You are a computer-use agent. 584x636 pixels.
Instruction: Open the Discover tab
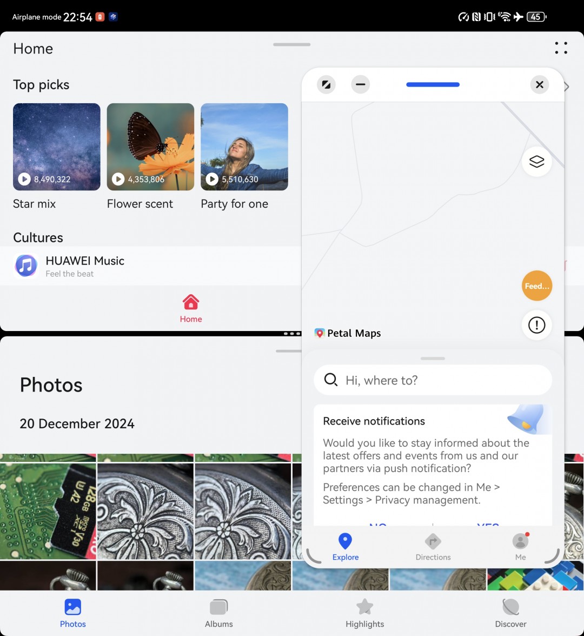(x=510, y=613)
